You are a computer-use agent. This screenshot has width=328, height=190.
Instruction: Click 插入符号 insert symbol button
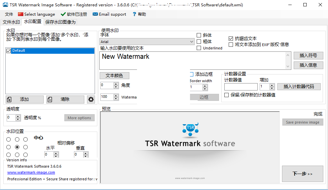(308, 55)
